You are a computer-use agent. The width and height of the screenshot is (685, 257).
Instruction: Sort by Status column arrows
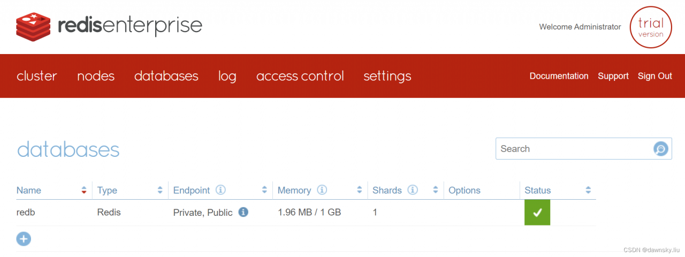pyautogui.click(x=588, y=190)
